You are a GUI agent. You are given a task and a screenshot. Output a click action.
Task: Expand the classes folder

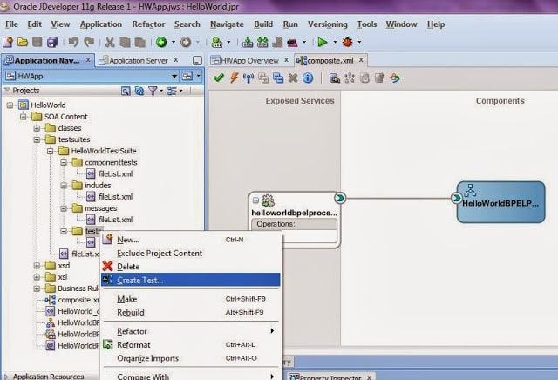coord(37,128)
